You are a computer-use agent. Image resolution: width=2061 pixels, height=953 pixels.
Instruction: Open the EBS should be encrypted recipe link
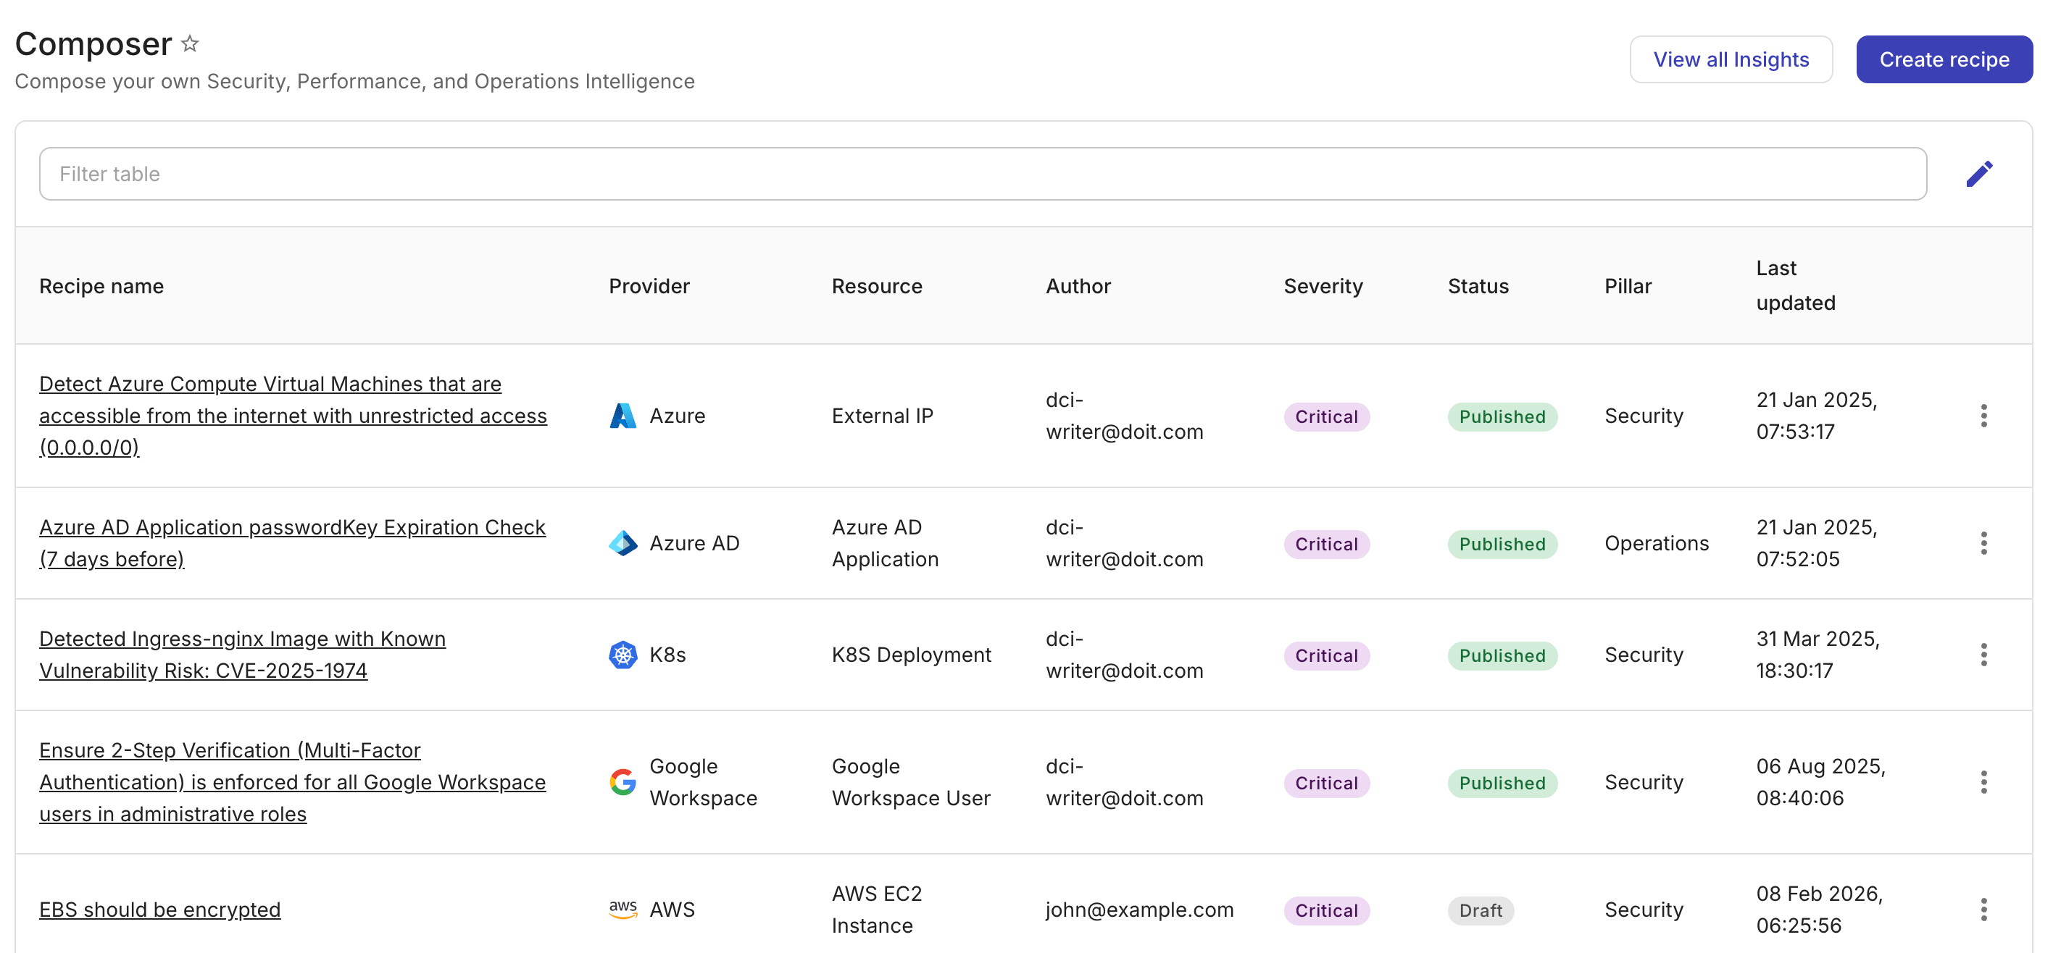pos(159,909)
